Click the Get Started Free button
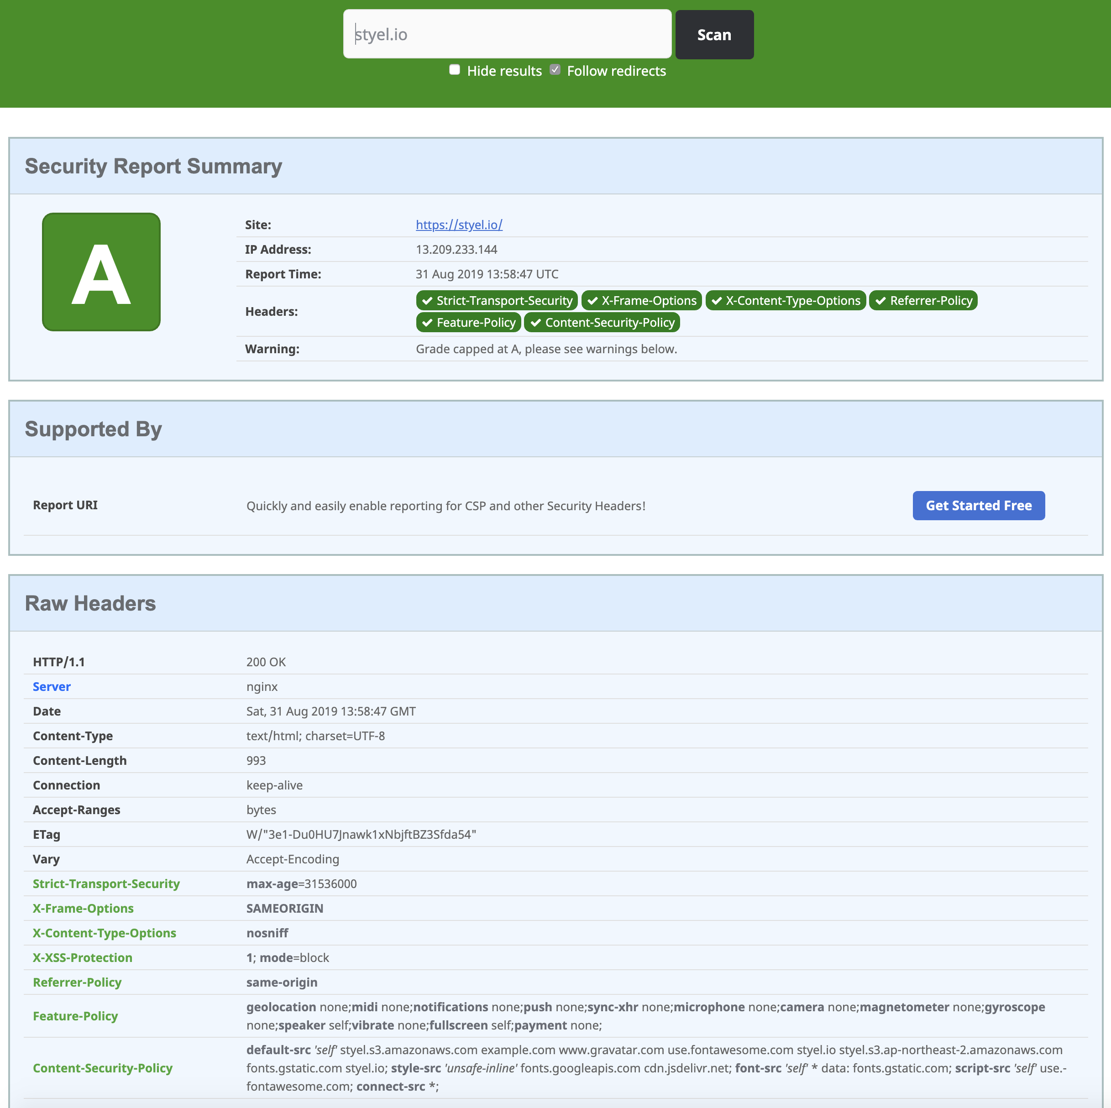This screenshot has width=1111, height=1108. click(978, 506)
